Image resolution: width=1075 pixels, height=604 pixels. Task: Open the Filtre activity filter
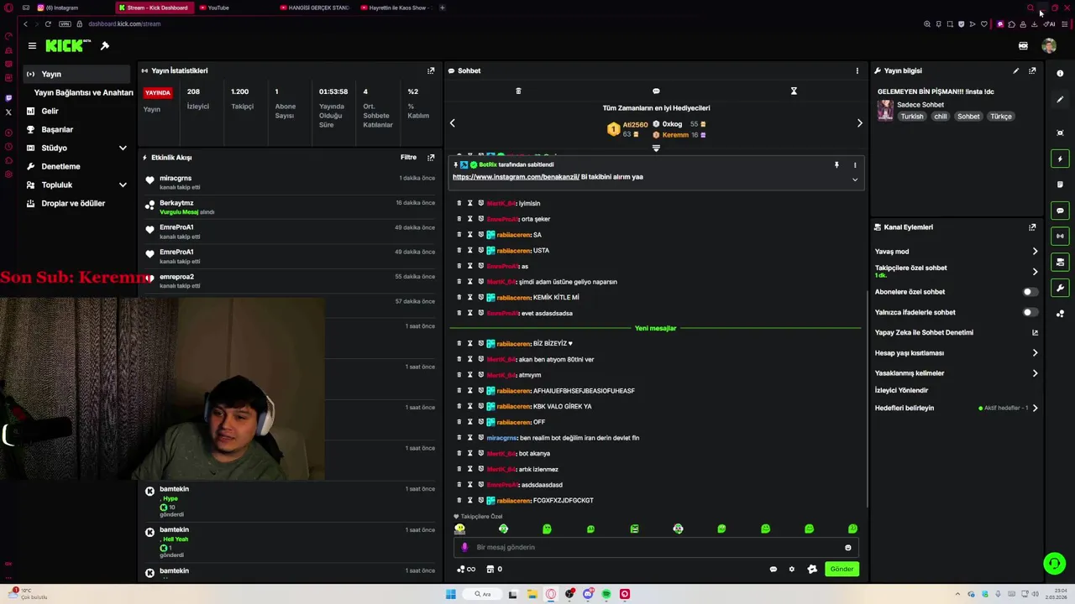pyautogui.click(x=408, y=157)
